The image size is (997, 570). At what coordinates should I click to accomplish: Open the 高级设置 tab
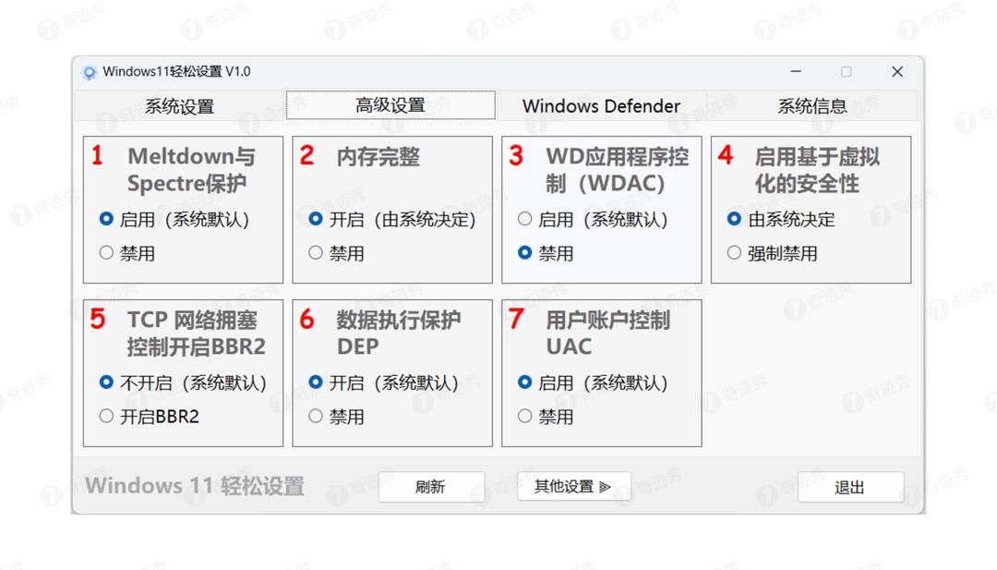coord(390,106)
